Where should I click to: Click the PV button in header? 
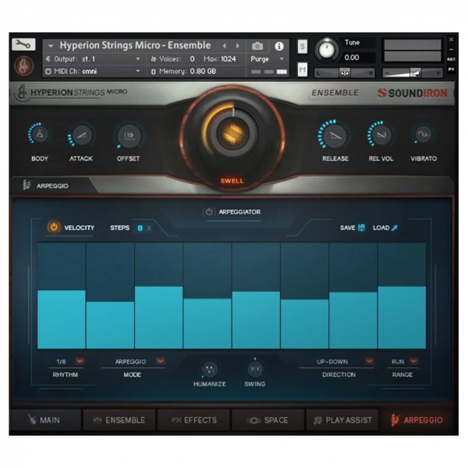[x=451, y=69]
